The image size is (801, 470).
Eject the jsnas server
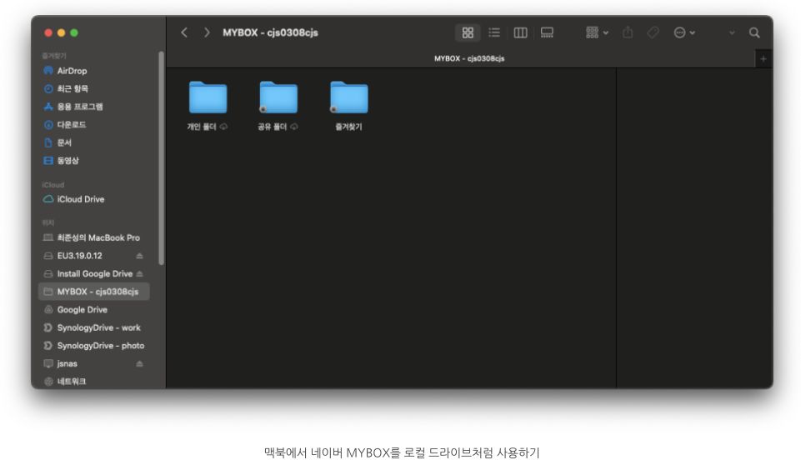pyautogui.click(x=140, y=364)
